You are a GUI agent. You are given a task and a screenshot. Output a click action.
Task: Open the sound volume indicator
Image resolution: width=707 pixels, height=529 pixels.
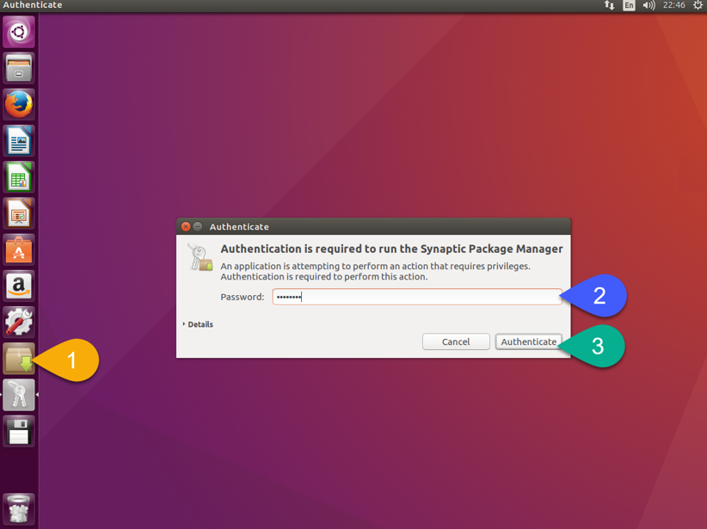(x=649, y=6)
